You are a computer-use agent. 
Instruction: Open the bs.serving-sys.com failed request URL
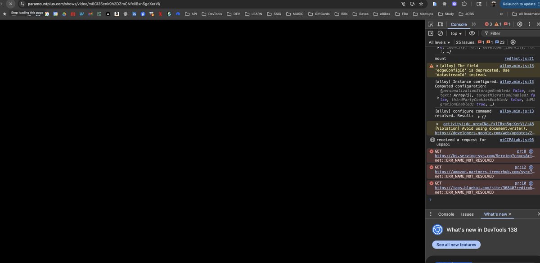click(x=484, y=156)
